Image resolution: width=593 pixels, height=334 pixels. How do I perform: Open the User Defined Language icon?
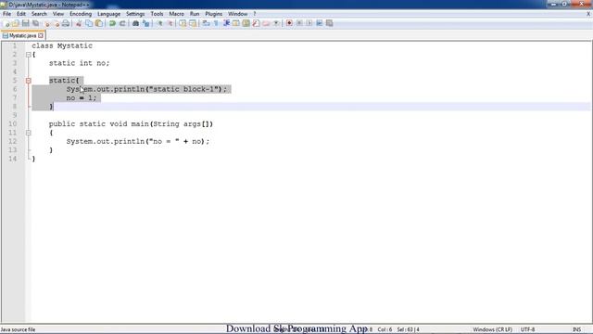pyautogui.click(x=236, y=23)
